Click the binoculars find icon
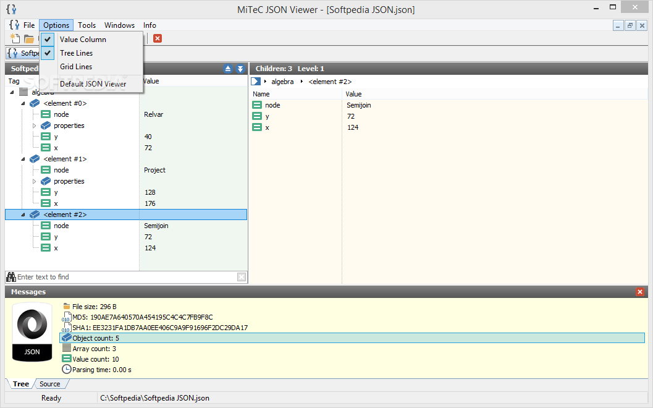 [x=11, y=277]
